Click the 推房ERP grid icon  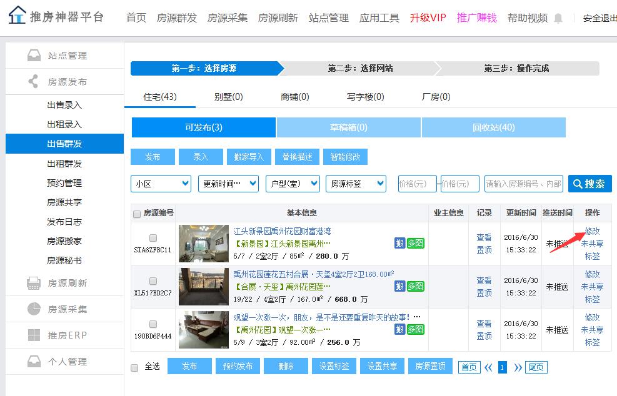tap(34, 335)
